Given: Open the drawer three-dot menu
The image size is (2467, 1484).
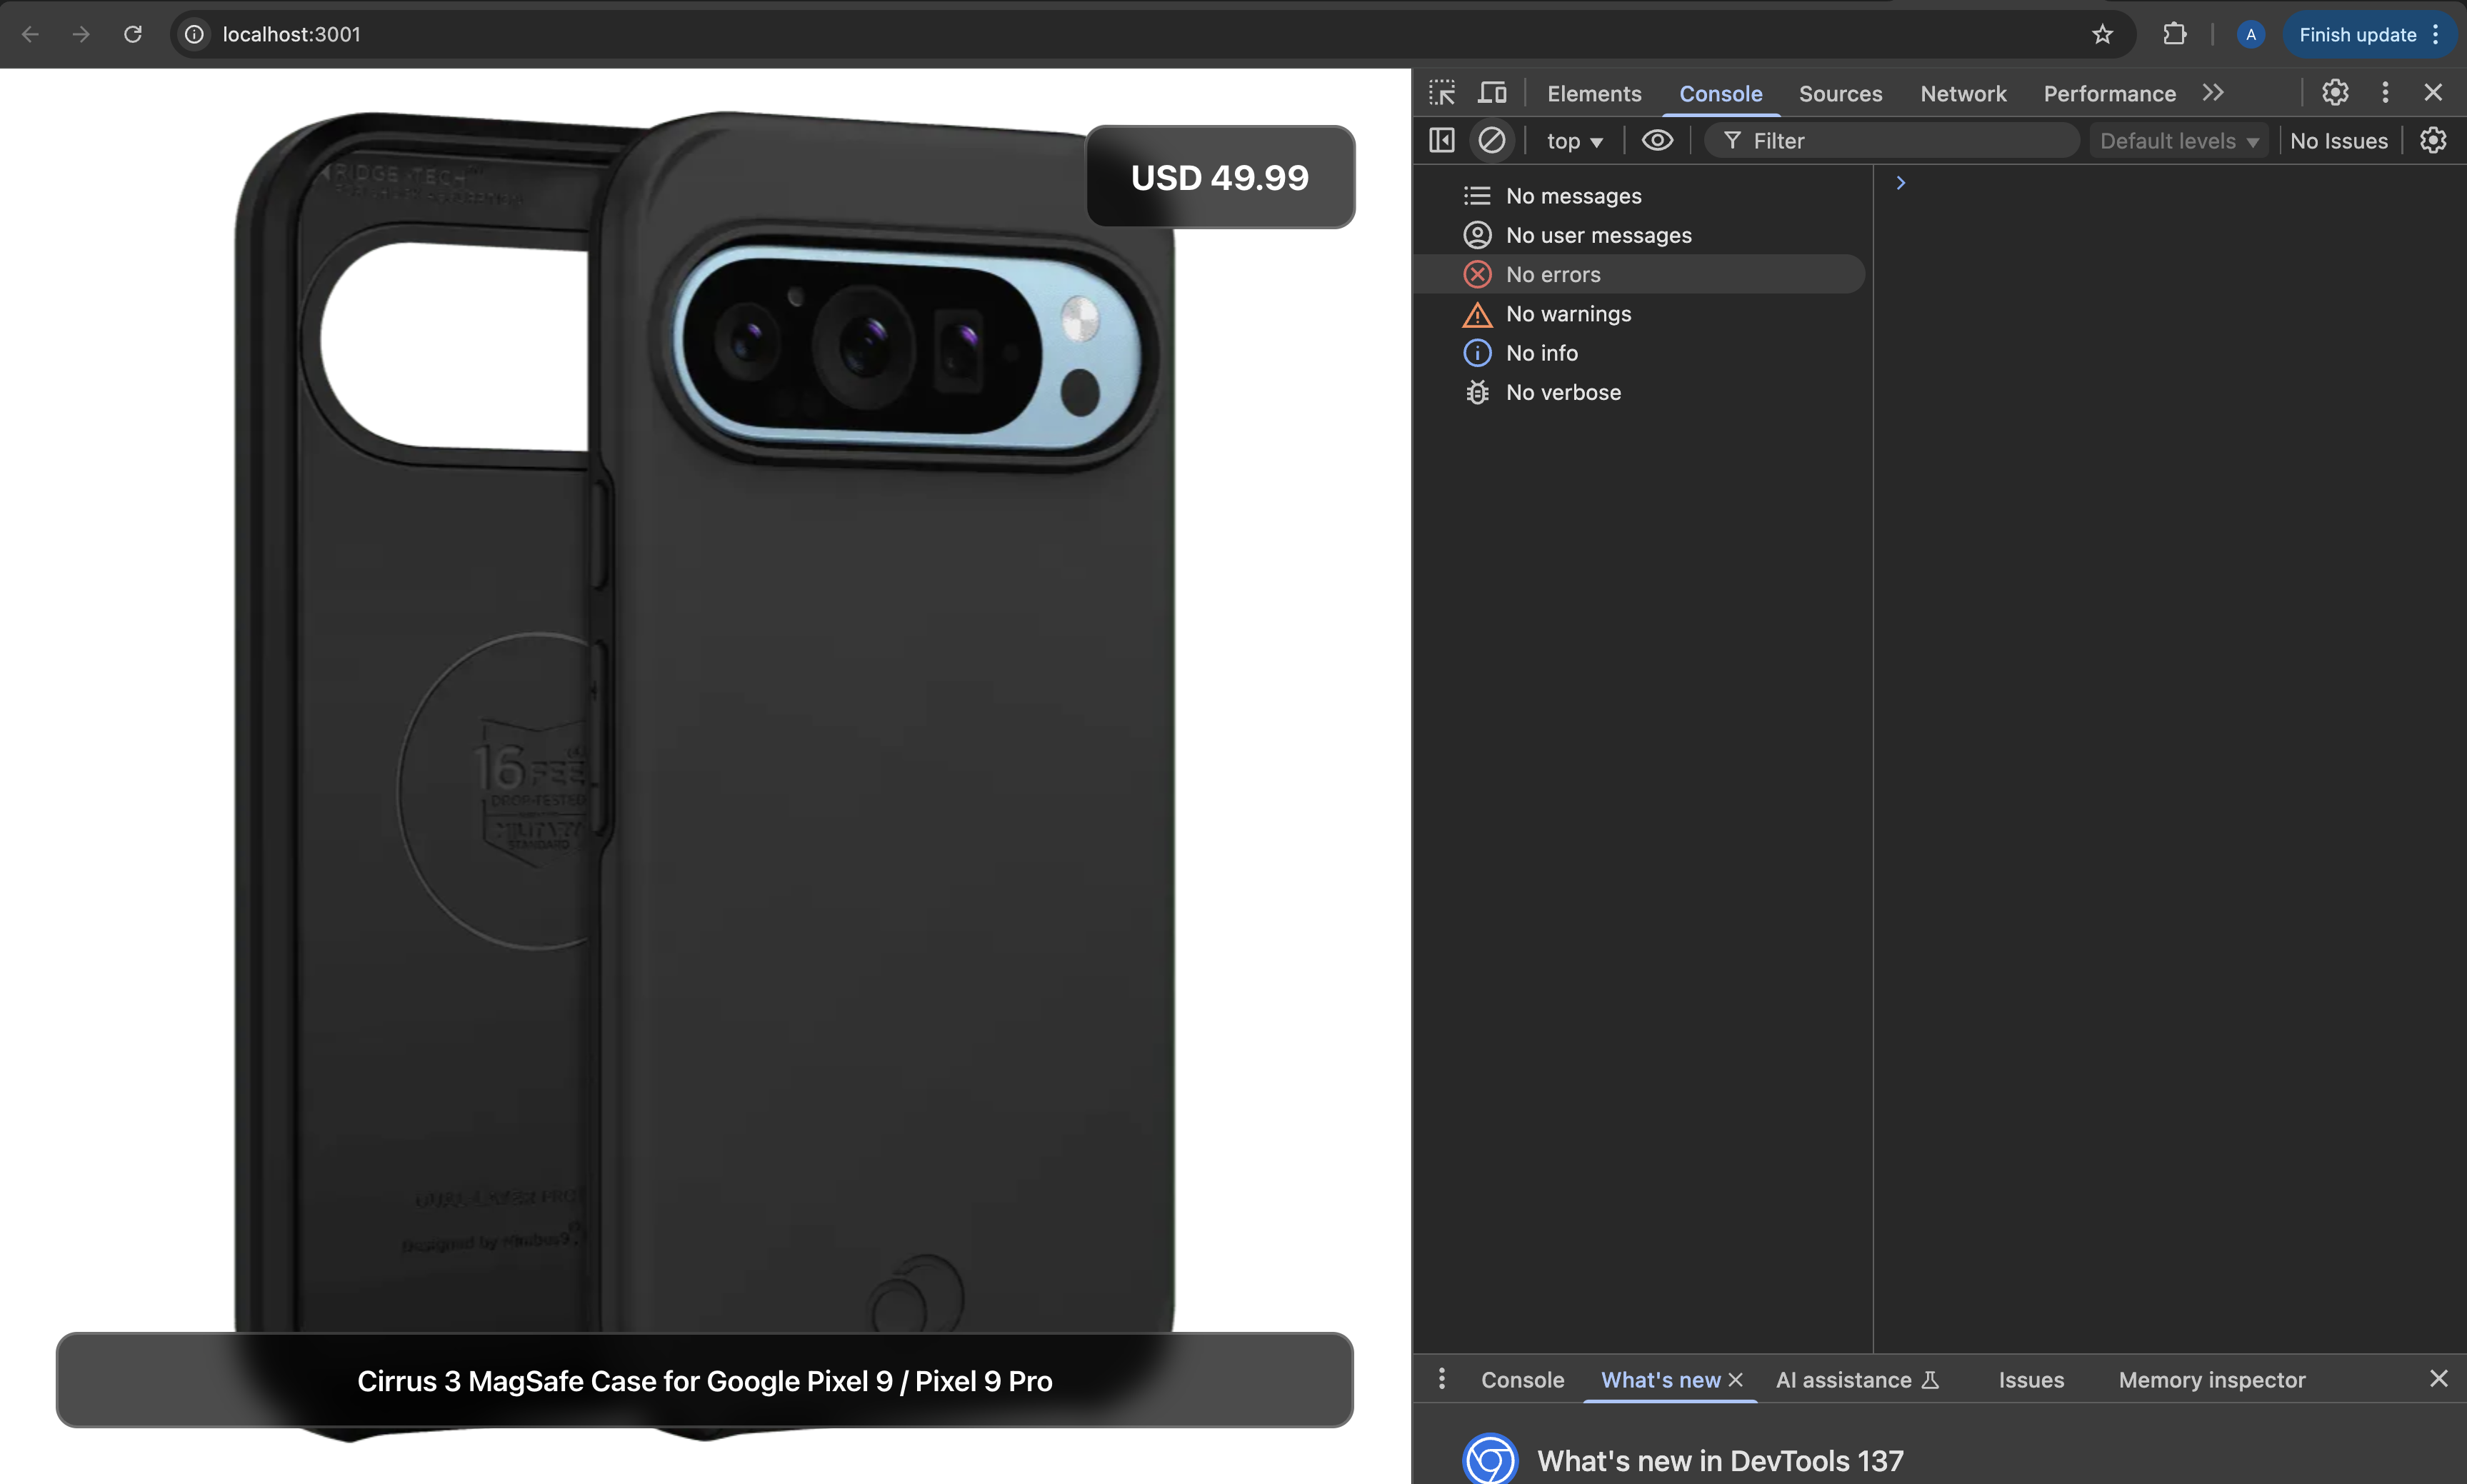Looking at the screenshot, I should click(x=1441, y=1379).
